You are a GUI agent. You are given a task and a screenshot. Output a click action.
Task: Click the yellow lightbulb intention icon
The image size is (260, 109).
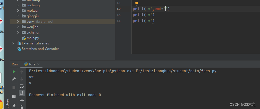point(137,4)
